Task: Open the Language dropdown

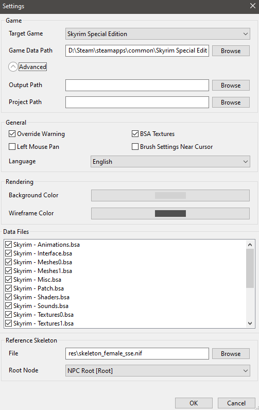Action: point(170,162)
